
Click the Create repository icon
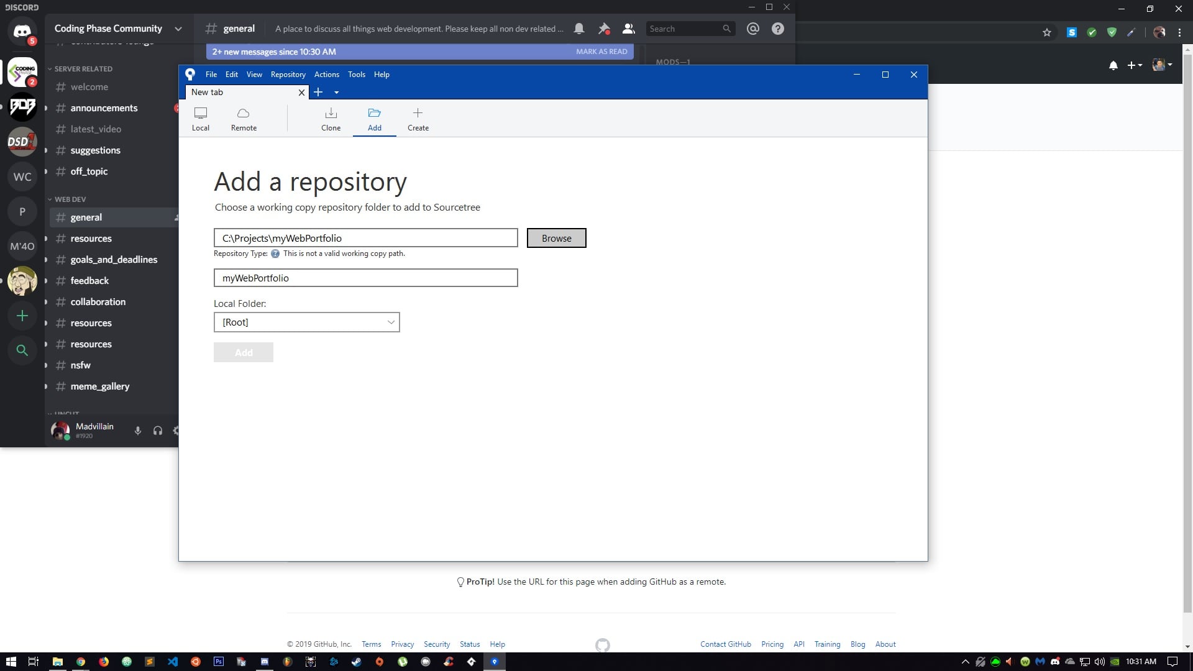pyautogui.click(x=418, y=119)
